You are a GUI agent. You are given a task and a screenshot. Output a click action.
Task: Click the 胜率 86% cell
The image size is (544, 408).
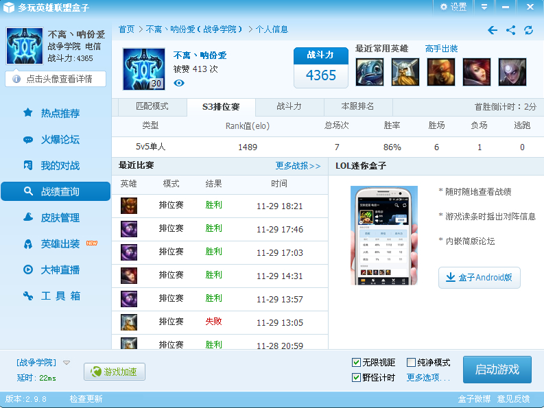click(392, 147)
